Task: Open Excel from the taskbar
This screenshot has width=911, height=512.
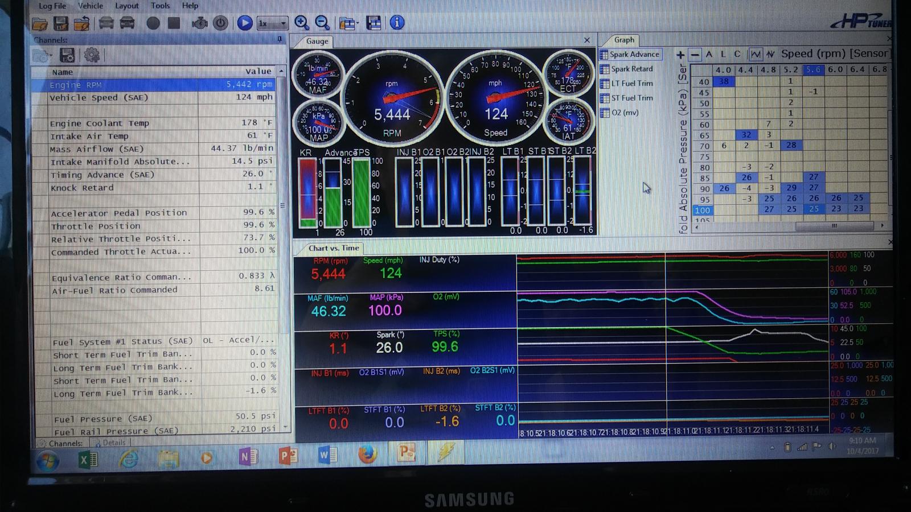Action: [x=88, y=459]
